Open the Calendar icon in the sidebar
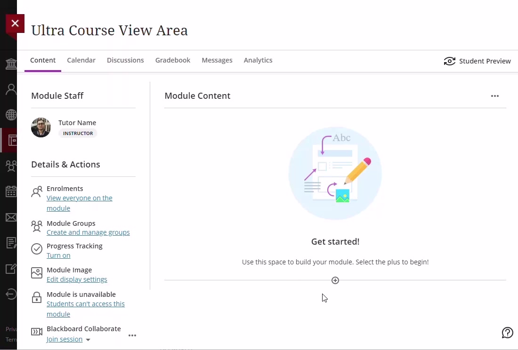This screenshot has height=350, width=518. click(x=10, y=191)
